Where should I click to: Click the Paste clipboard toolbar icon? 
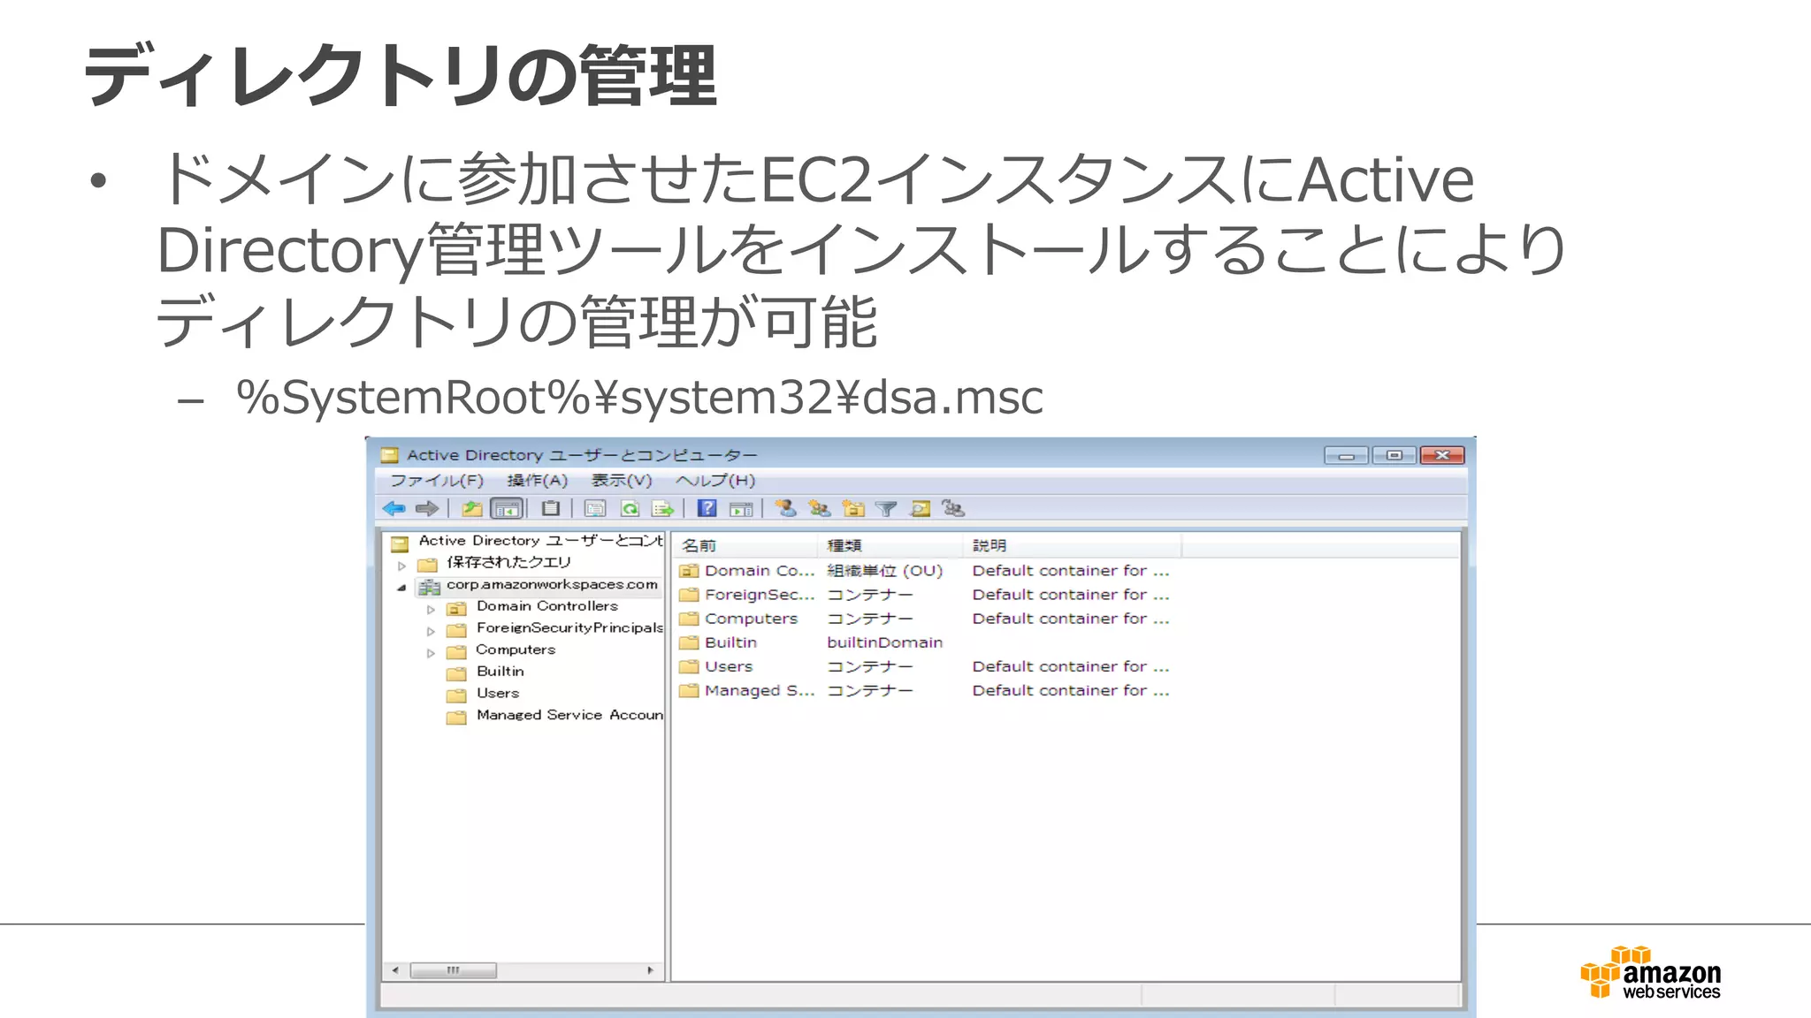coord(551,509)
